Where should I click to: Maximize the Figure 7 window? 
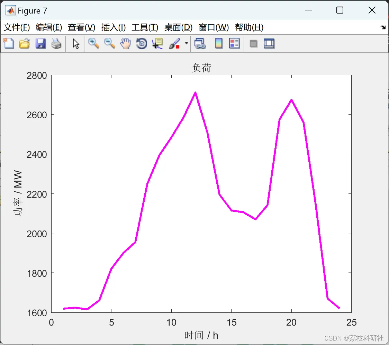pyautogui.click(x=340, y=10)
